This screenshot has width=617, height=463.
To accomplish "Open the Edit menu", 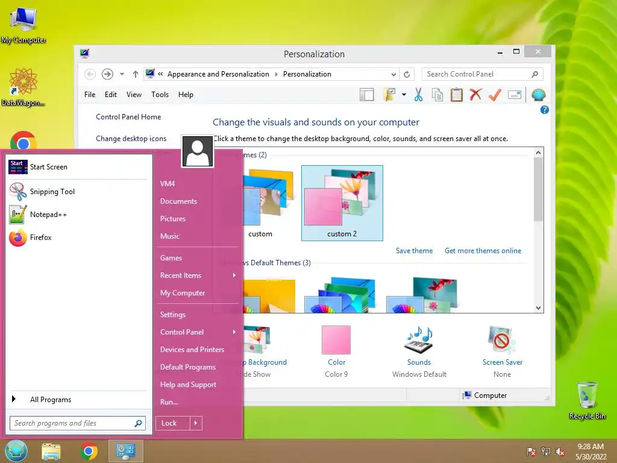I will click(111, 95).
